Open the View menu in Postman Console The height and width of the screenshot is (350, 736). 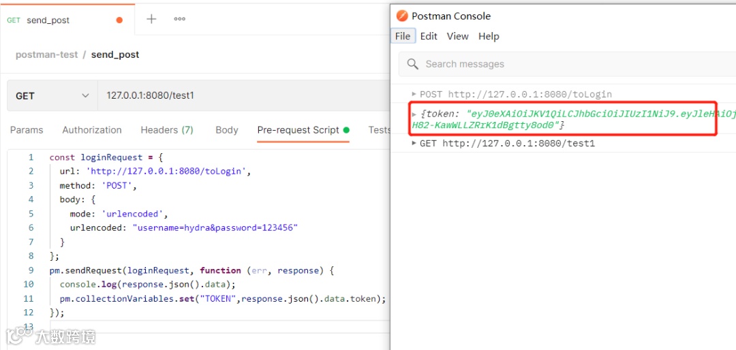[x=458, y=36]
